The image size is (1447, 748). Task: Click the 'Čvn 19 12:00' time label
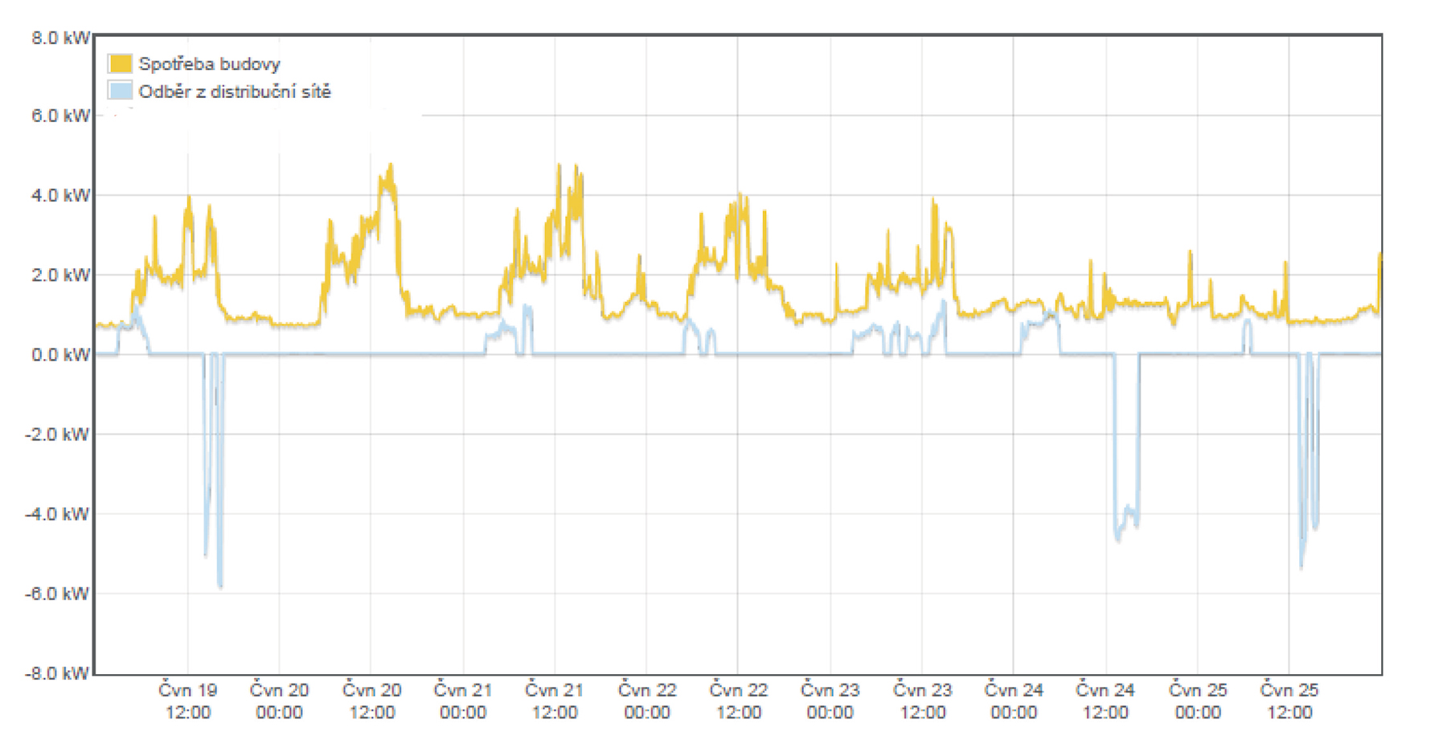[188, 701]
